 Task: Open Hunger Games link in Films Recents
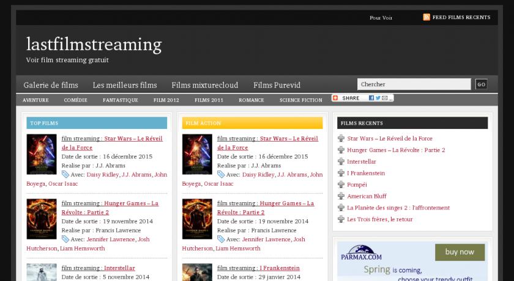396,150
